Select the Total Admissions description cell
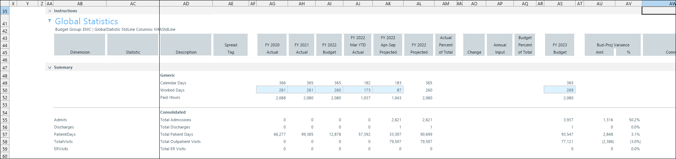Image resolution: width=676 pixels, height=159 pixels. point(176,120)
